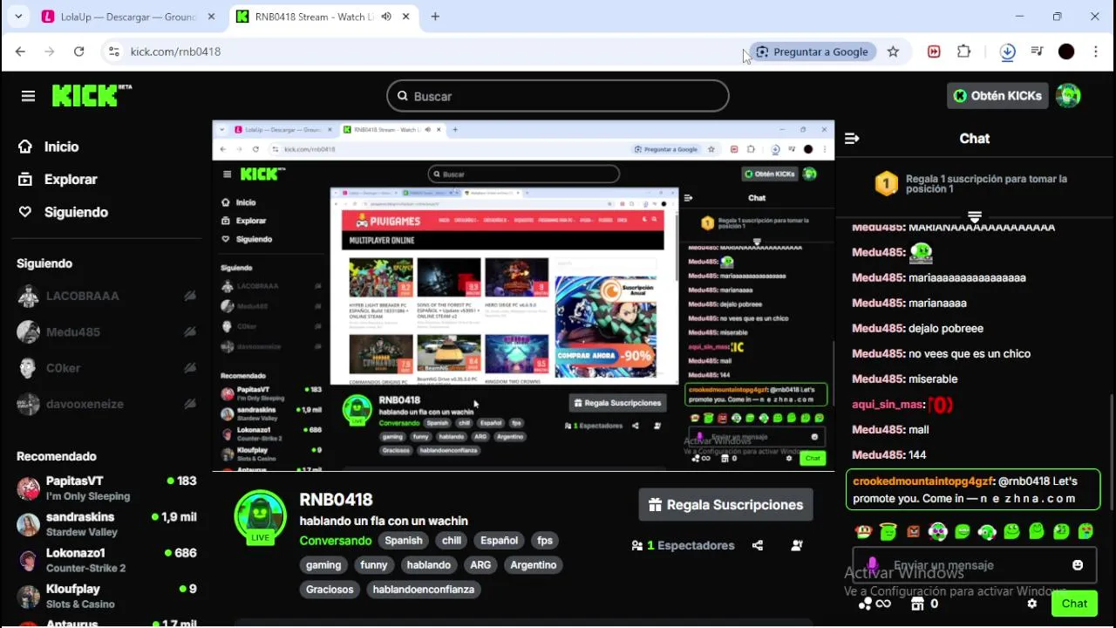
Task: Open the emoji picker in message box
Action: click(x=1078, y=565)
